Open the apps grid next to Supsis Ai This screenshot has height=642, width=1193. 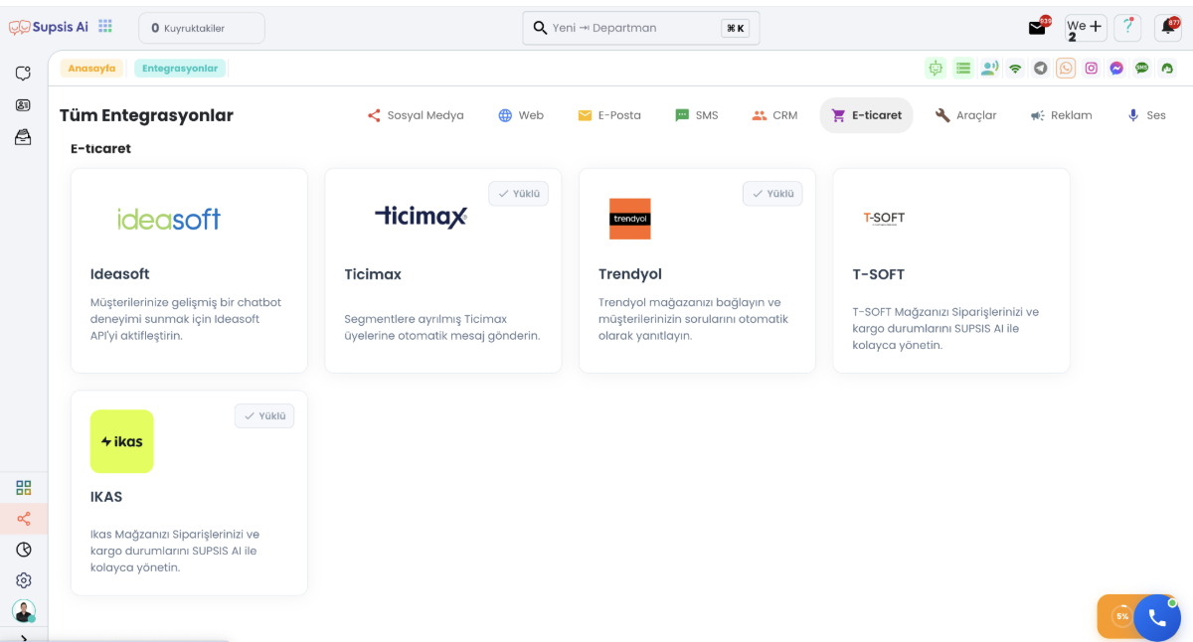click(105, 27)
